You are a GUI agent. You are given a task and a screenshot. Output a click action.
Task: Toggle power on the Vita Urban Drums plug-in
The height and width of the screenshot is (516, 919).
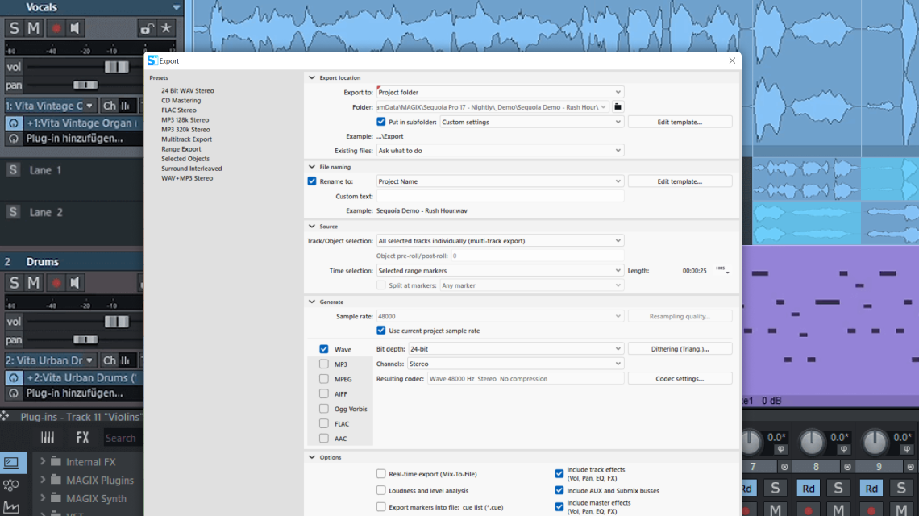click(x=14, y=378)
